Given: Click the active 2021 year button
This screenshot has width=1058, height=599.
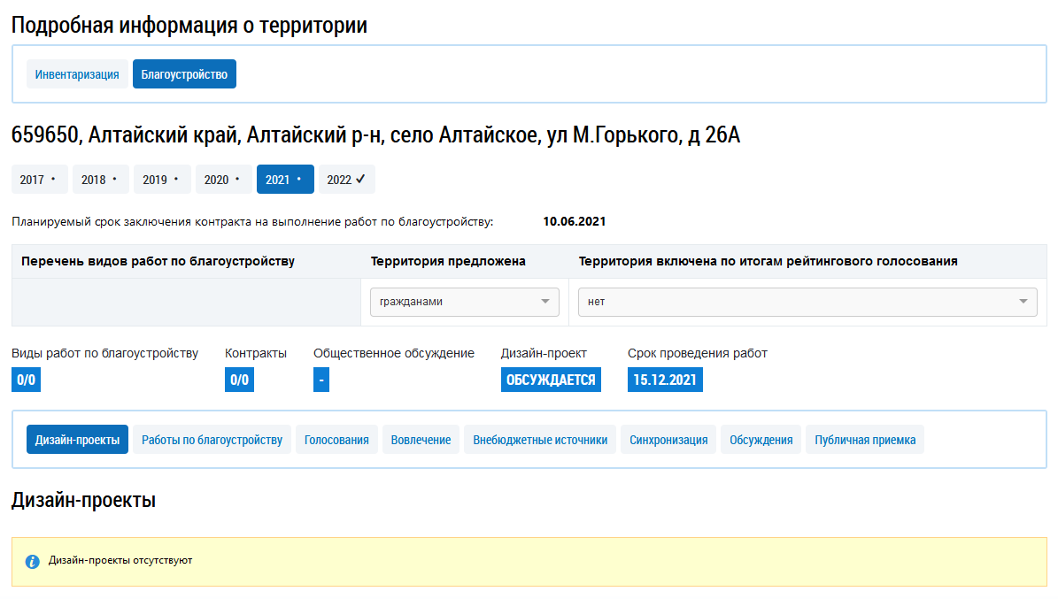Looking at the screenshot, I should click(x=284, y=180).
